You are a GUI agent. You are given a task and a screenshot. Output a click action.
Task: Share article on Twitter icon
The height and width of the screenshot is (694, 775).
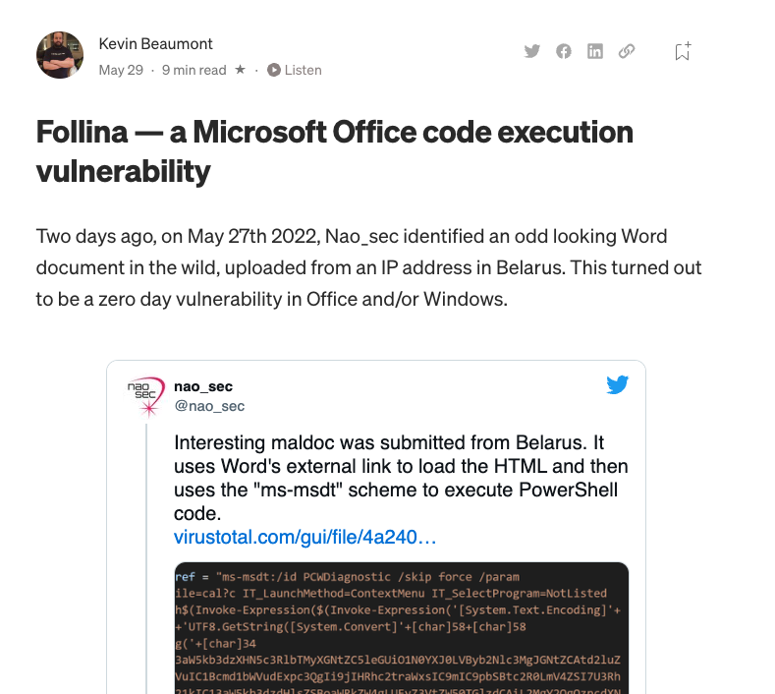pos(532,51)
